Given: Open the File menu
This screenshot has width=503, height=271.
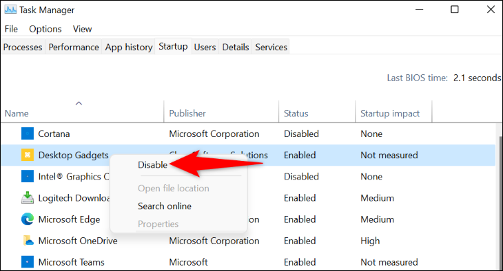Looking at the screenshot, I should [11, 29].
